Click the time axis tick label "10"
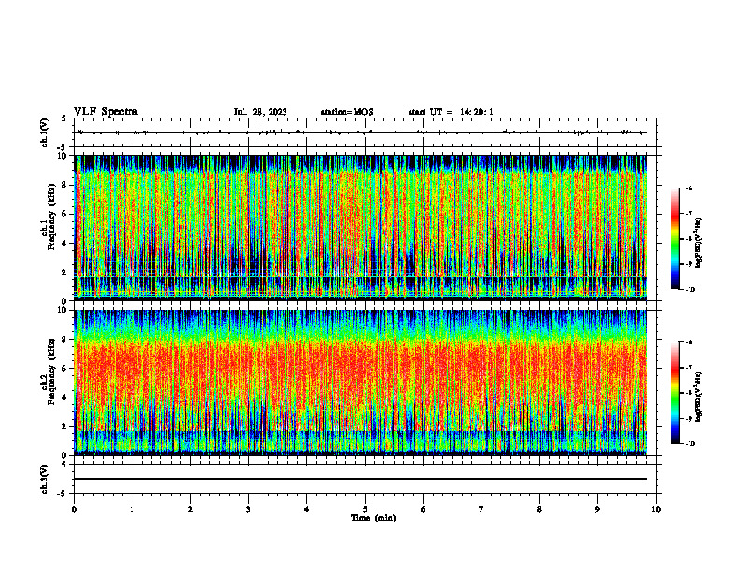 (x=656, y=509)
